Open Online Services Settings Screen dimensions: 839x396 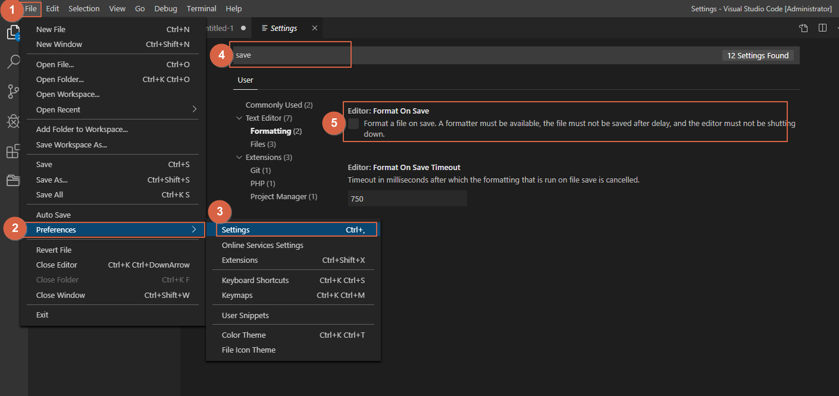coord(293,245)
